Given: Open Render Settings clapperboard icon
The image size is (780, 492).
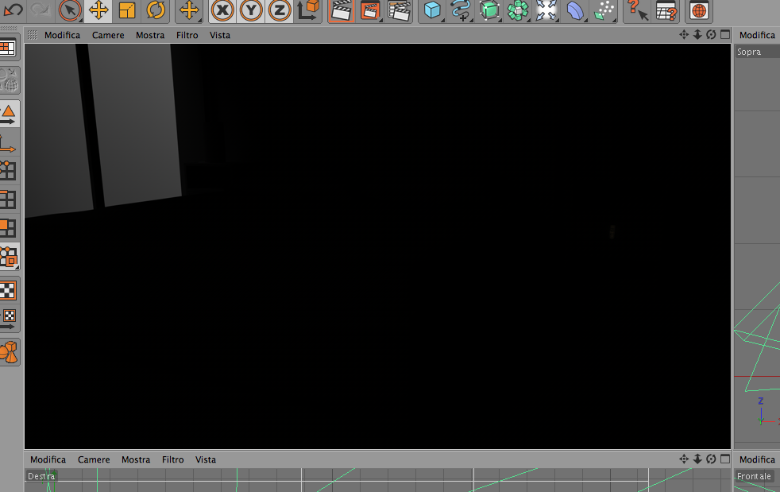Looking at the screenshot, I should (399, 10).
